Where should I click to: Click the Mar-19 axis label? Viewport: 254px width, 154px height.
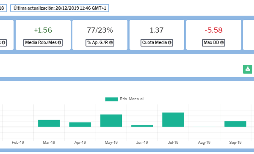pos(49,143)
